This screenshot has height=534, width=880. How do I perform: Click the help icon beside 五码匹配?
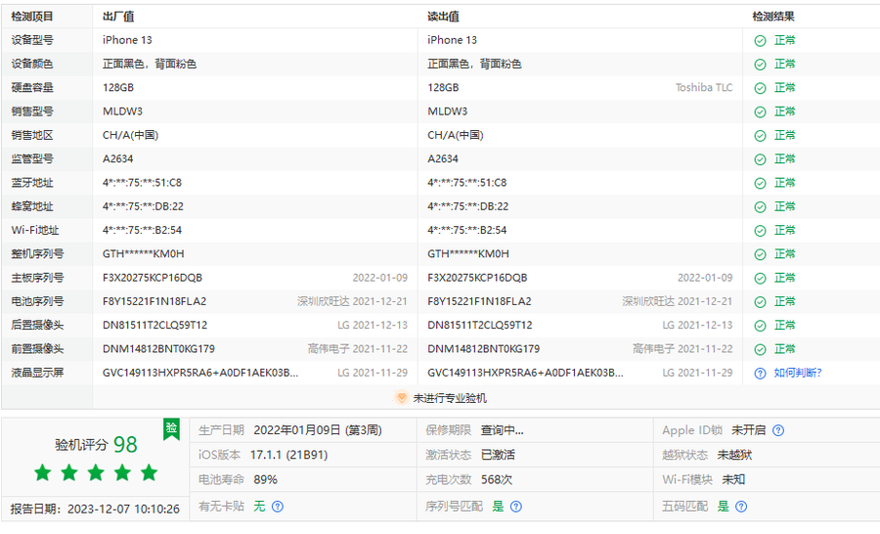[x=741, y=507]
